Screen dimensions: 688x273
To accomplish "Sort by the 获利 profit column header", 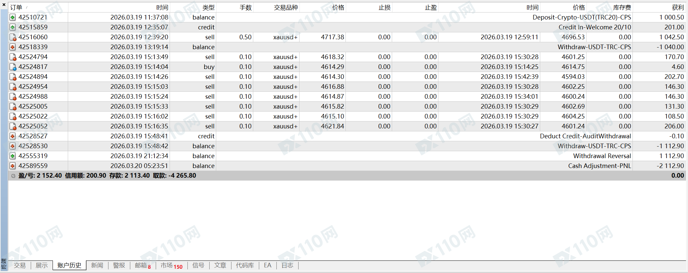I will (677, 8).
